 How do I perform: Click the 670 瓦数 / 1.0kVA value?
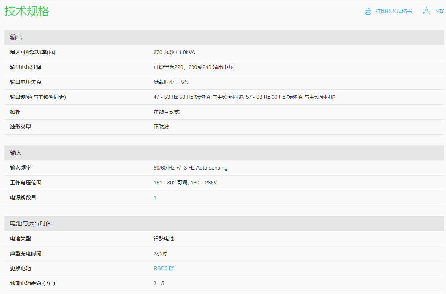[174, 52]
